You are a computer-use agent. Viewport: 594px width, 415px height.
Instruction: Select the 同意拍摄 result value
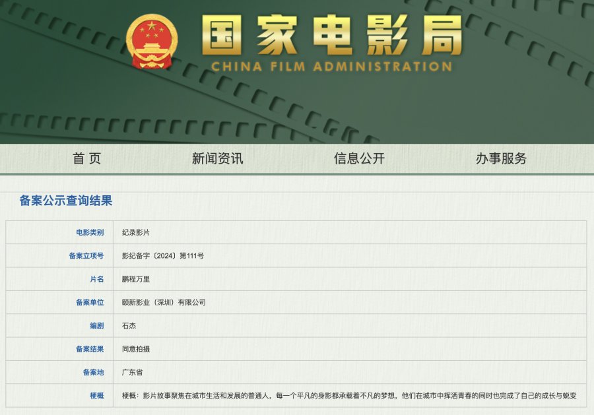coord(135,349)
